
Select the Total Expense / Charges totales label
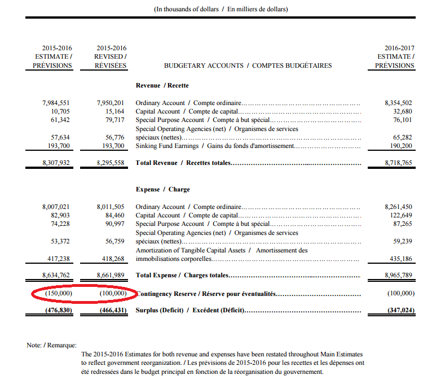coord(183,275)
